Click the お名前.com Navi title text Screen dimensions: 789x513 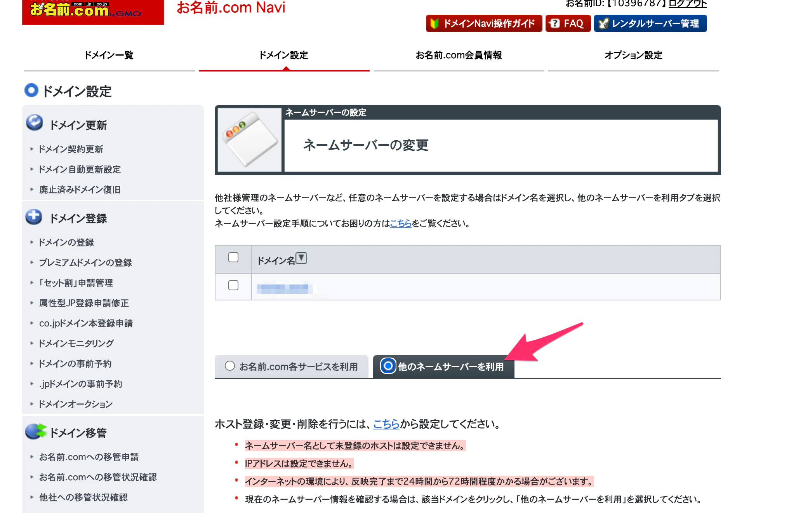click(x=231, y=7)
